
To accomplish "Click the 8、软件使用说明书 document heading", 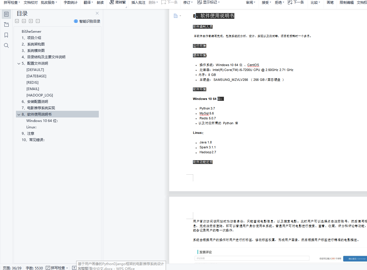I will coord(213,16).
